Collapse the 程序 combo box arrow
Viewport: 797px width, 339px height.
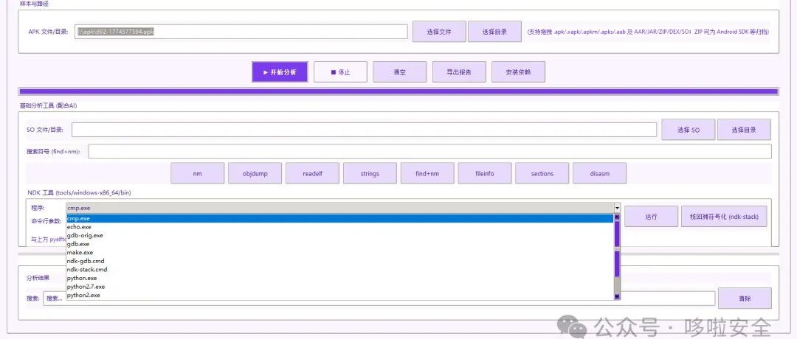616,208
